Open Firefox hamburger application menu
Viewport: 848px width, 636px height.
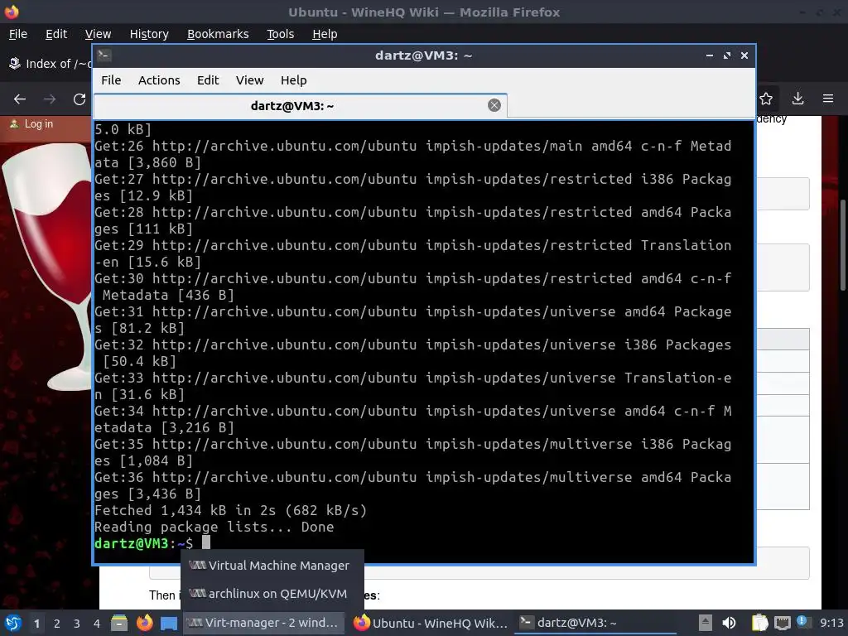[828, 99]
